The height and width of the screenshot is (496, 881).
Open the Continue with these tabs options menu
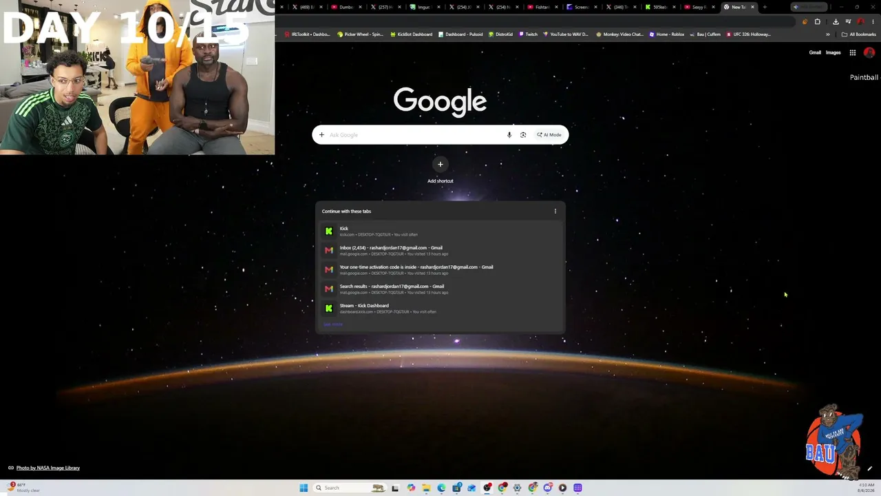[555, 211]
